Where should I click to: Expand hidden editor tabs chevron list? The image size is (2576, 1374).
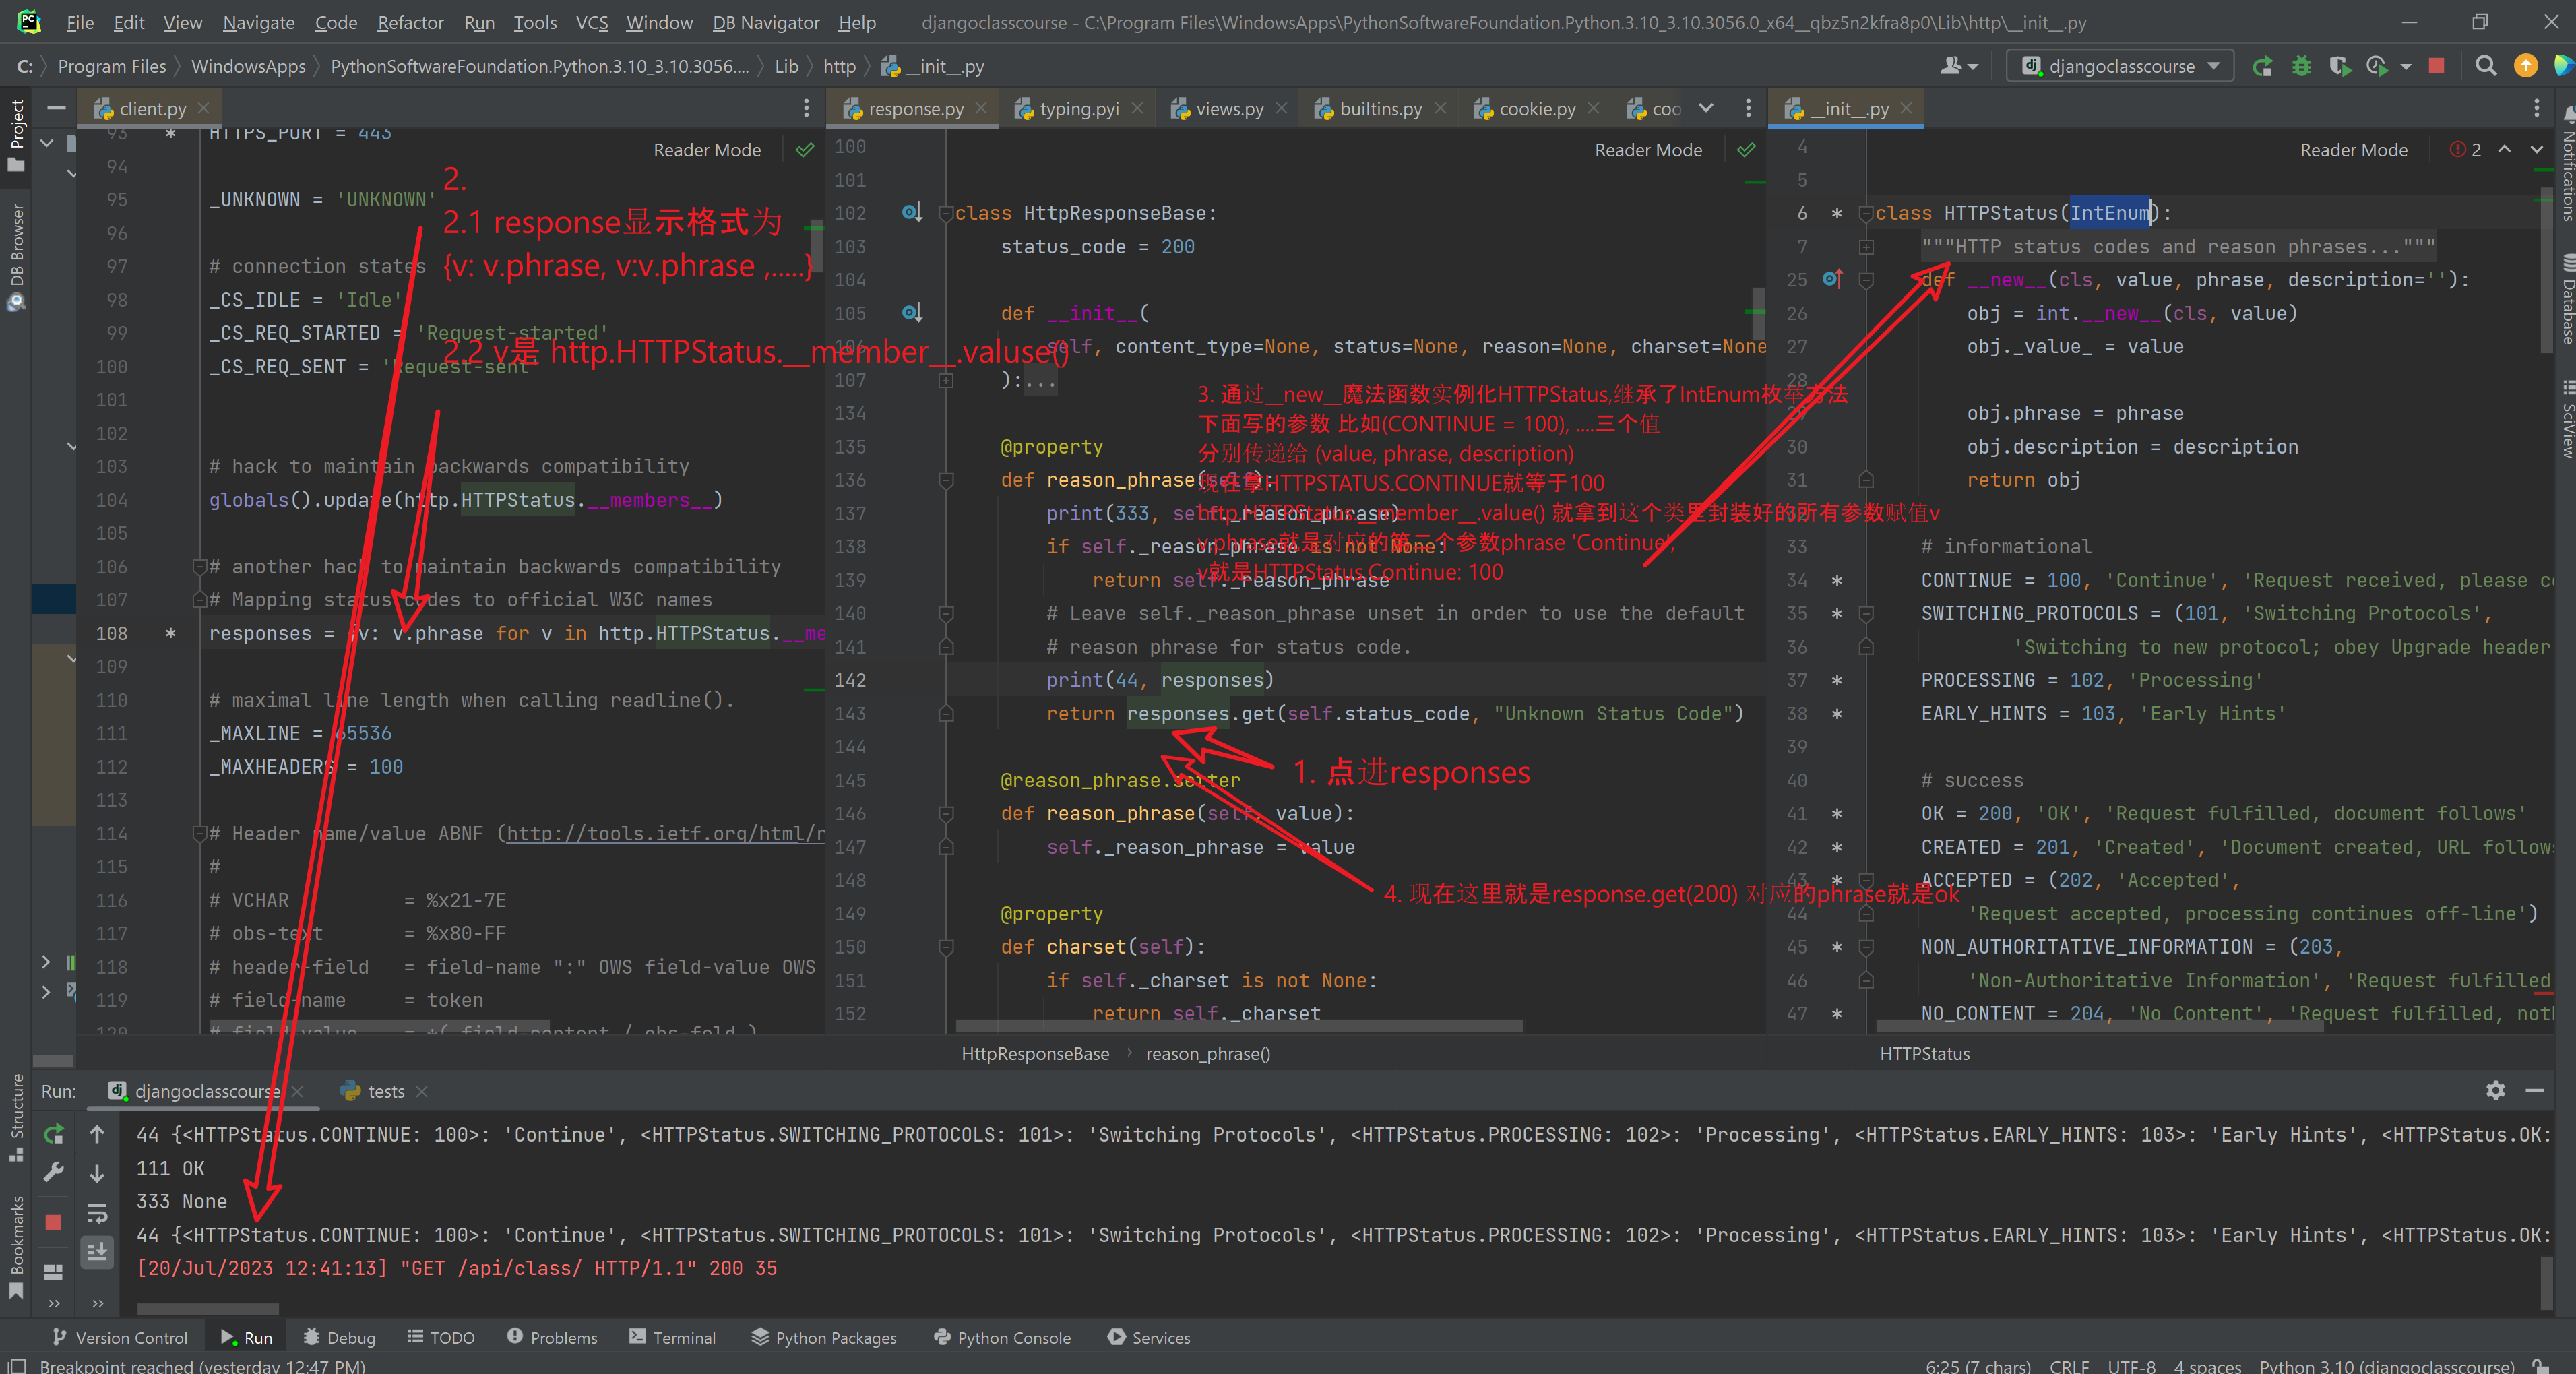[x=1706, y=108]
